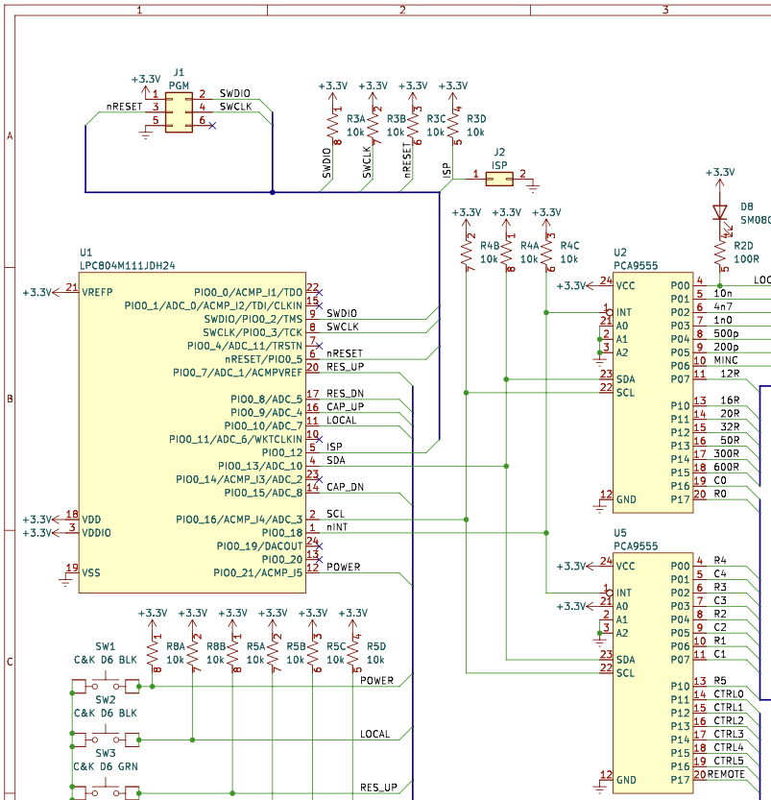Select the R4C resistor symbol
This screenshot has height=800, width=771.
pyautogui.click(x=546, y=253)
